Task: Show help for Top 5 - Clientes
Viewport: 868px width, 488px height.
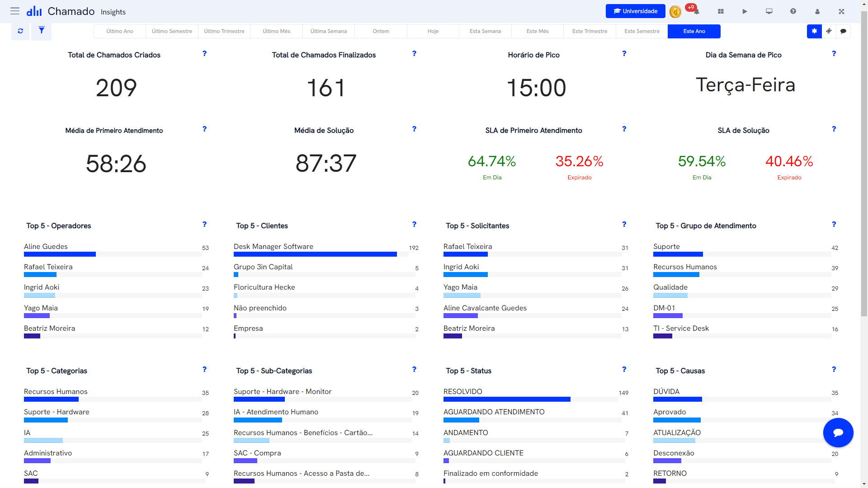Action: [414, 224]
